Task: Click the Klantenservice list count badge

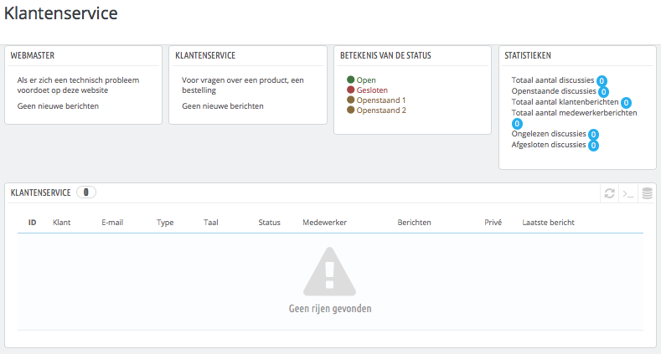Action: point(86,192)
